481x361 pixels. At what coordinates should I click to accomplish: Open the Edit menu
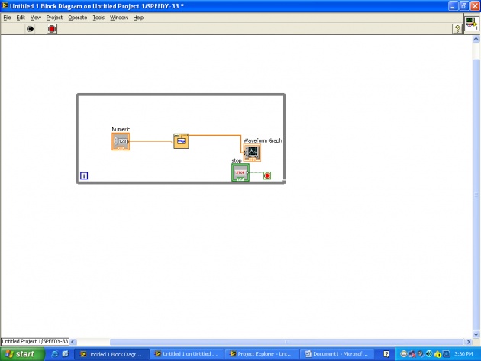21,18
